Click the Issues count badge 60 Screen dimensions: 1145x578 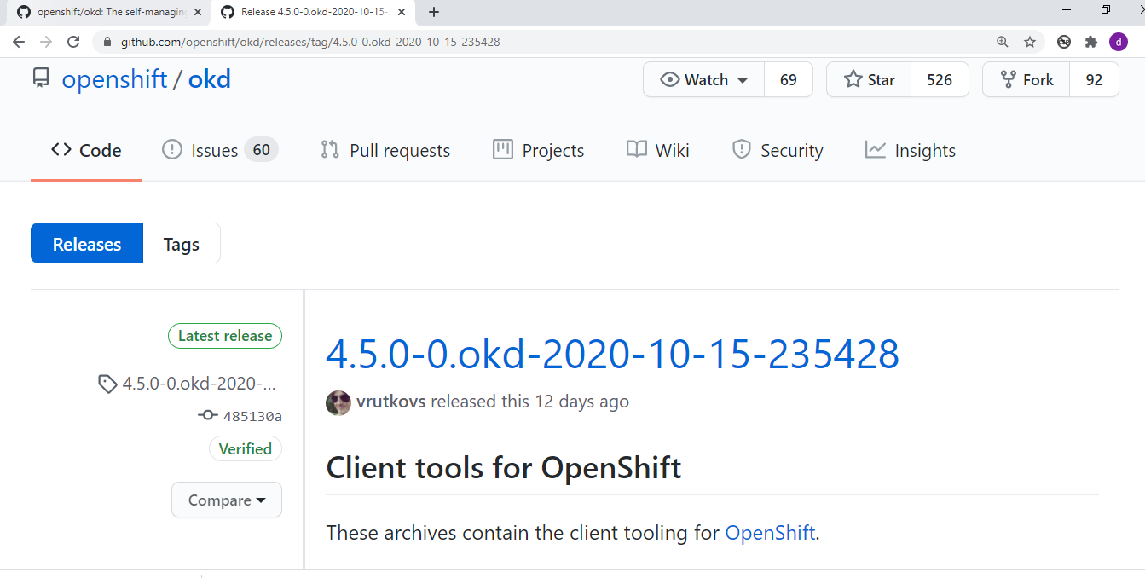(262, 150)
